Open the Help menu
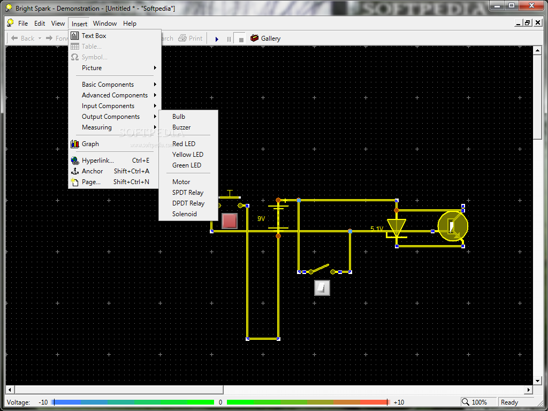 [130, 24]
